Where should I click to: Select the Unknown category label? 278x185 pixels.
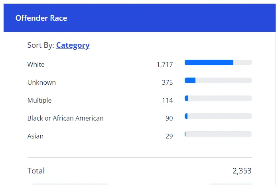pyautogui.click(x=41, y=82)
